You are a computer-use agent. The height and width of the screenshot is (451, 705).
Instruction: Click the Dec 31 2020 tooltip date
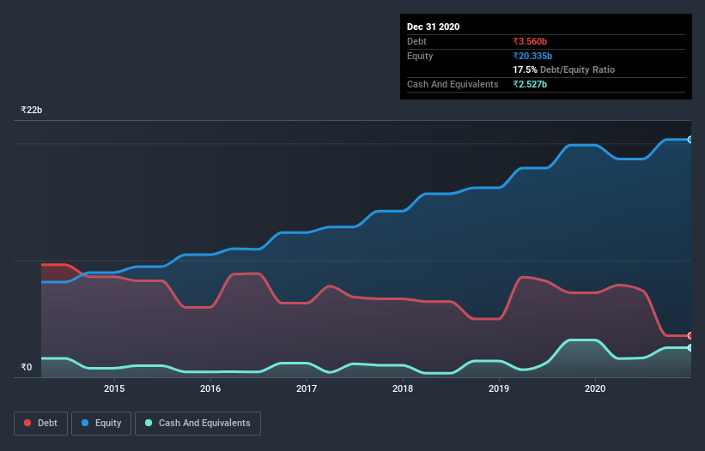[x=433, y=27]
